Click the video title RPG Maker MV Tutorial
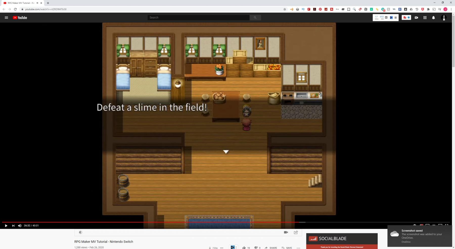Viewport: 455px width, 249px height. (104, 242)
